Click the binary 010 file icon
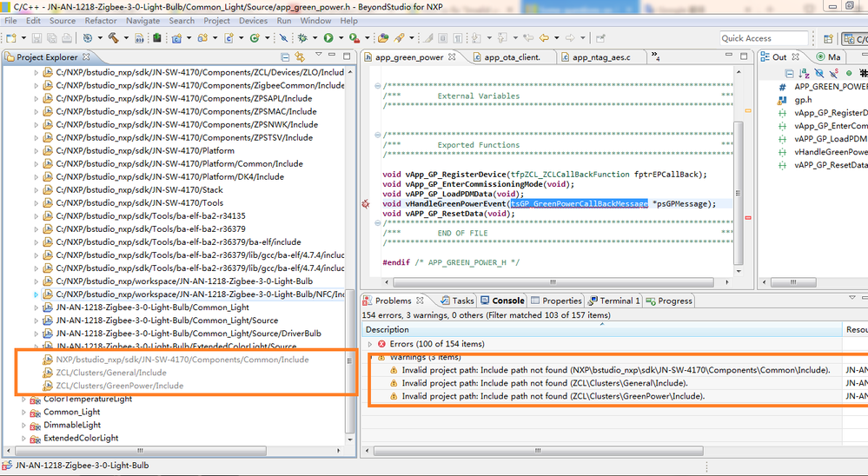This screenshot has width=868, height=476. point(140,38)
